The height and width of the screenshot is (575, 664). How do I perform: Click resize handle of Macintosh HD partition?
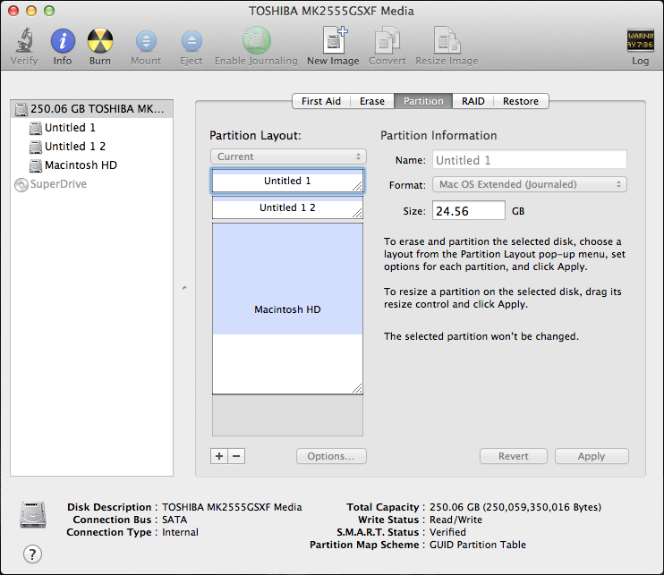[357, 388]
